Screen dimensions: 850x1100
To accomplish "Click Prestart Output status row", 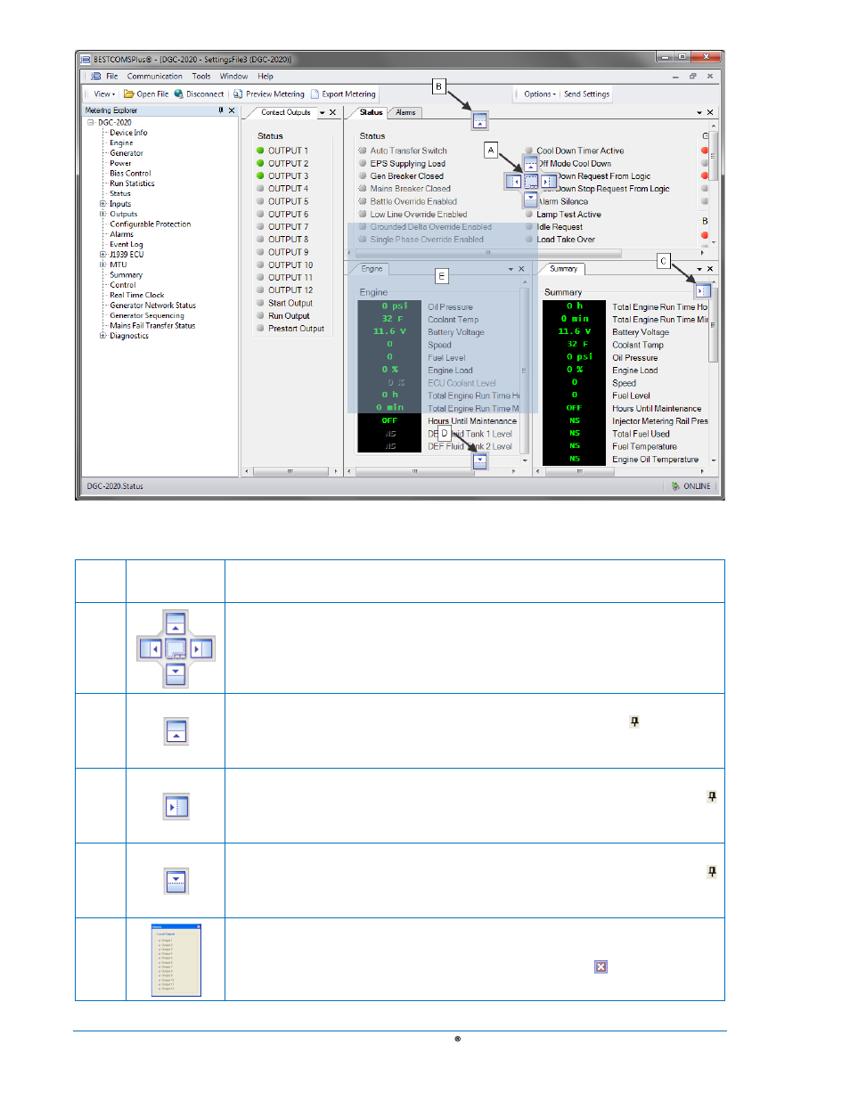I will [x=290, y=329].
